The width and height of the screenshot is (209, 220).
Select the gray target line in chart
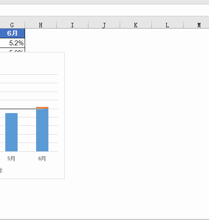coord(22,109)
